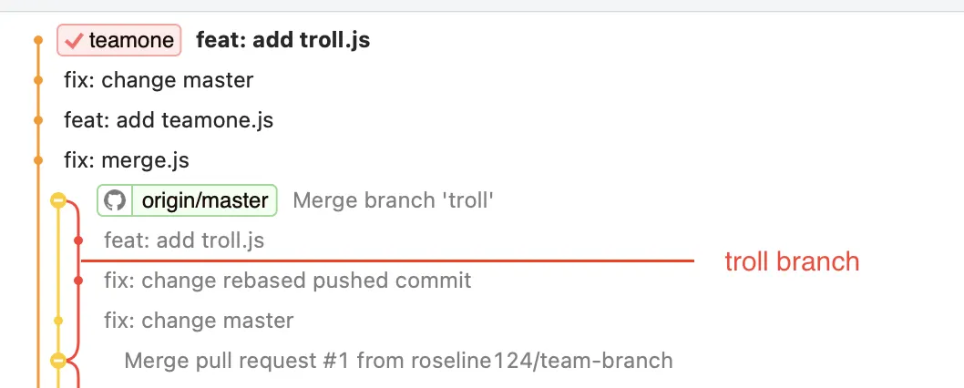Select the 'Merge pull request #1' commit
Image resolution: width=964 pixels, height=388 pixels.
coord(398,361)
